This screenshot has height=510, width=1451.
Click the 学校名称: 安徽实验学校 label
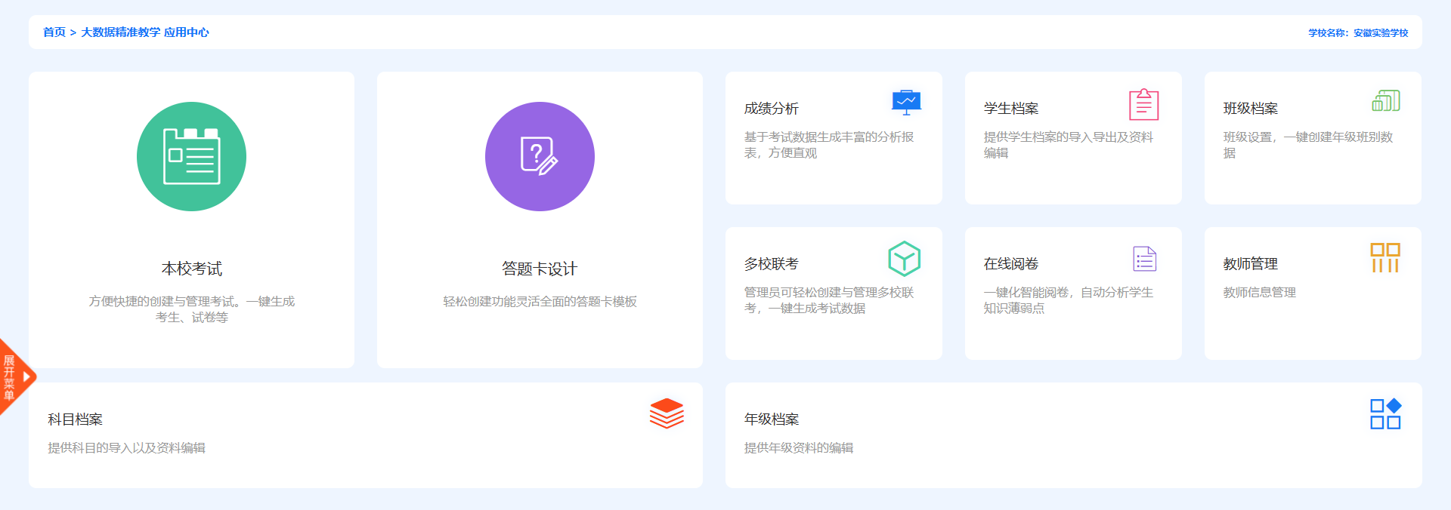[x=1358, y=33]
